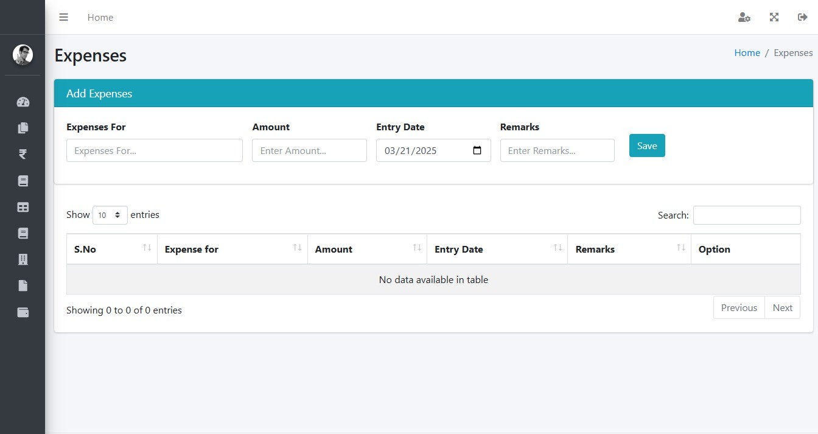
Task: Open the Entry Date calendar picker
Action: coord(477,150)
